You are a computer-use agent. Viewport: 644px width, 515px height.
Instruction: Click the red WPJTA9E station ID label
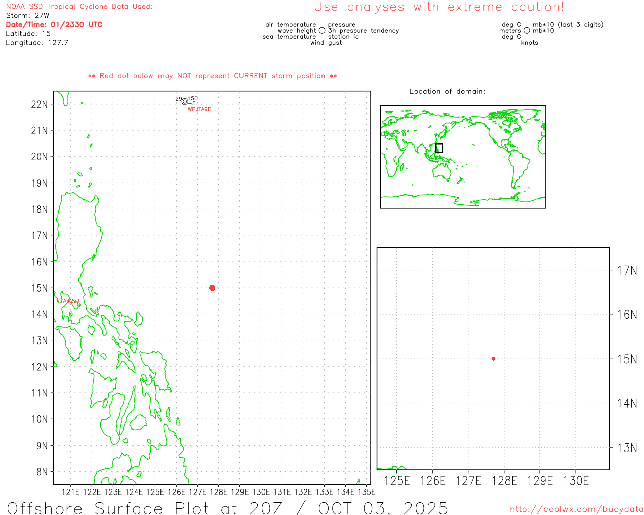pyautogui.click(x=199, y=109)
